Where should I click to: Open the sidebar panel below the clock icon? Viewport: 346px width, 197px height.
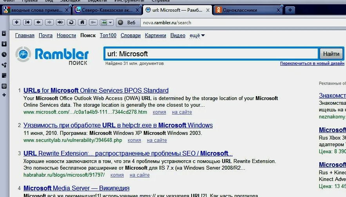(4, 65)
